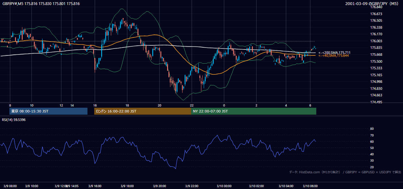The height and width of the screenshot is (189, 403).
Task: Click hour label 2 under price chart
Action: [x=256, y=105]
